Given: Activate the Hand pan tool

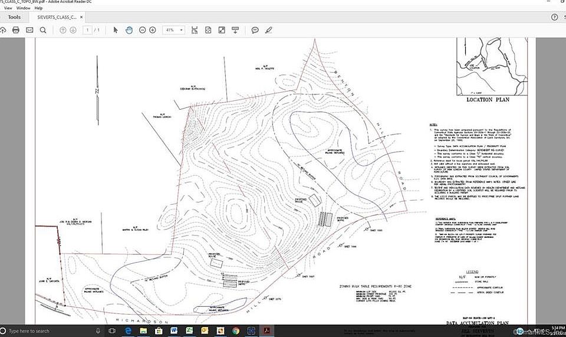Looking at the screenshot, I should point(129,30).
